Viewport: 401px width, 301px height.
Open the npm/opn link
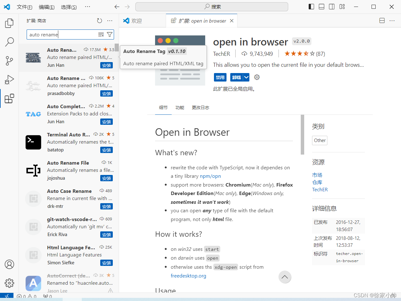click(x=211, y=176)
